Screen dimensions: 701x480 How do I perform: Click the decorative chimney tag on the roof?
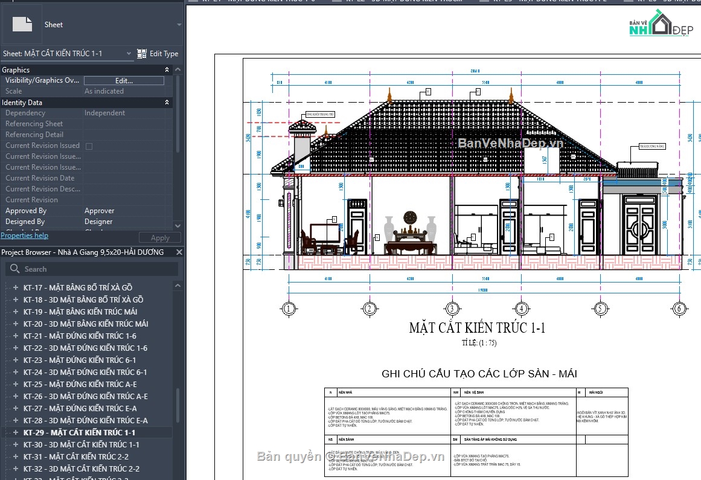click(320, 114)
